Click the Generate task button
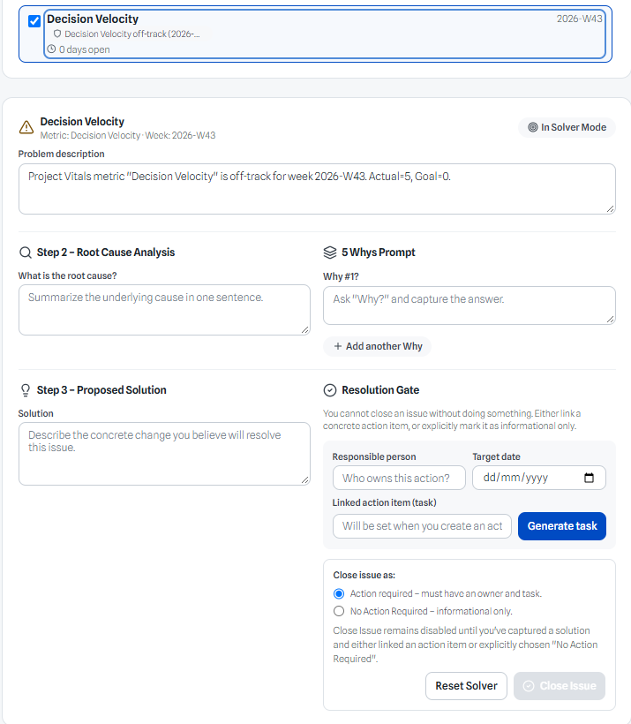Screen dimensions: 631x724 562,526
